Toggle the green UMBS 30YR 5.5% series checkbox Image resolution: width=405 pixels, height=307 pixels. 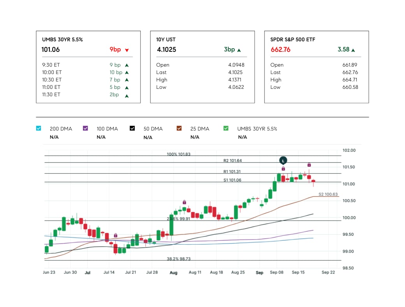pyautogui.click(x=226, y=128)
